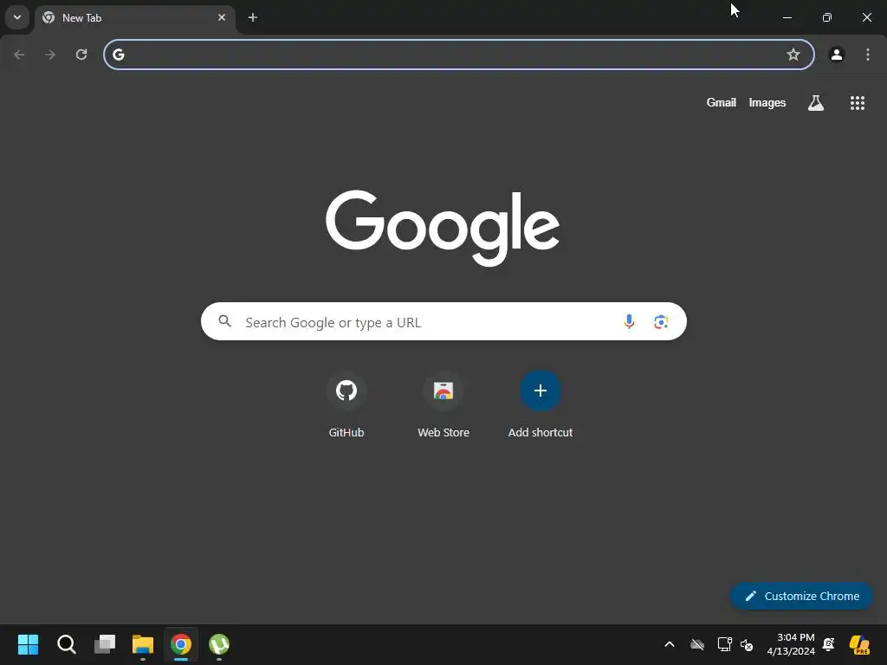Focus the Chrome address bar
The width and height of the screenshot is (887, 665).
click(459, 55)
